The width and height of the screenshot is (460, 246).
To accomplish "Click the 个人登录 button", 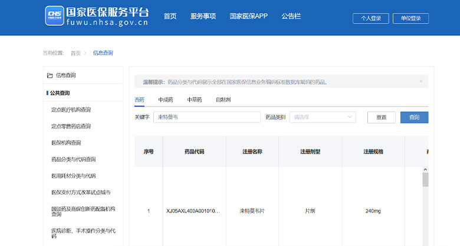I will click(x=370, y=18).
